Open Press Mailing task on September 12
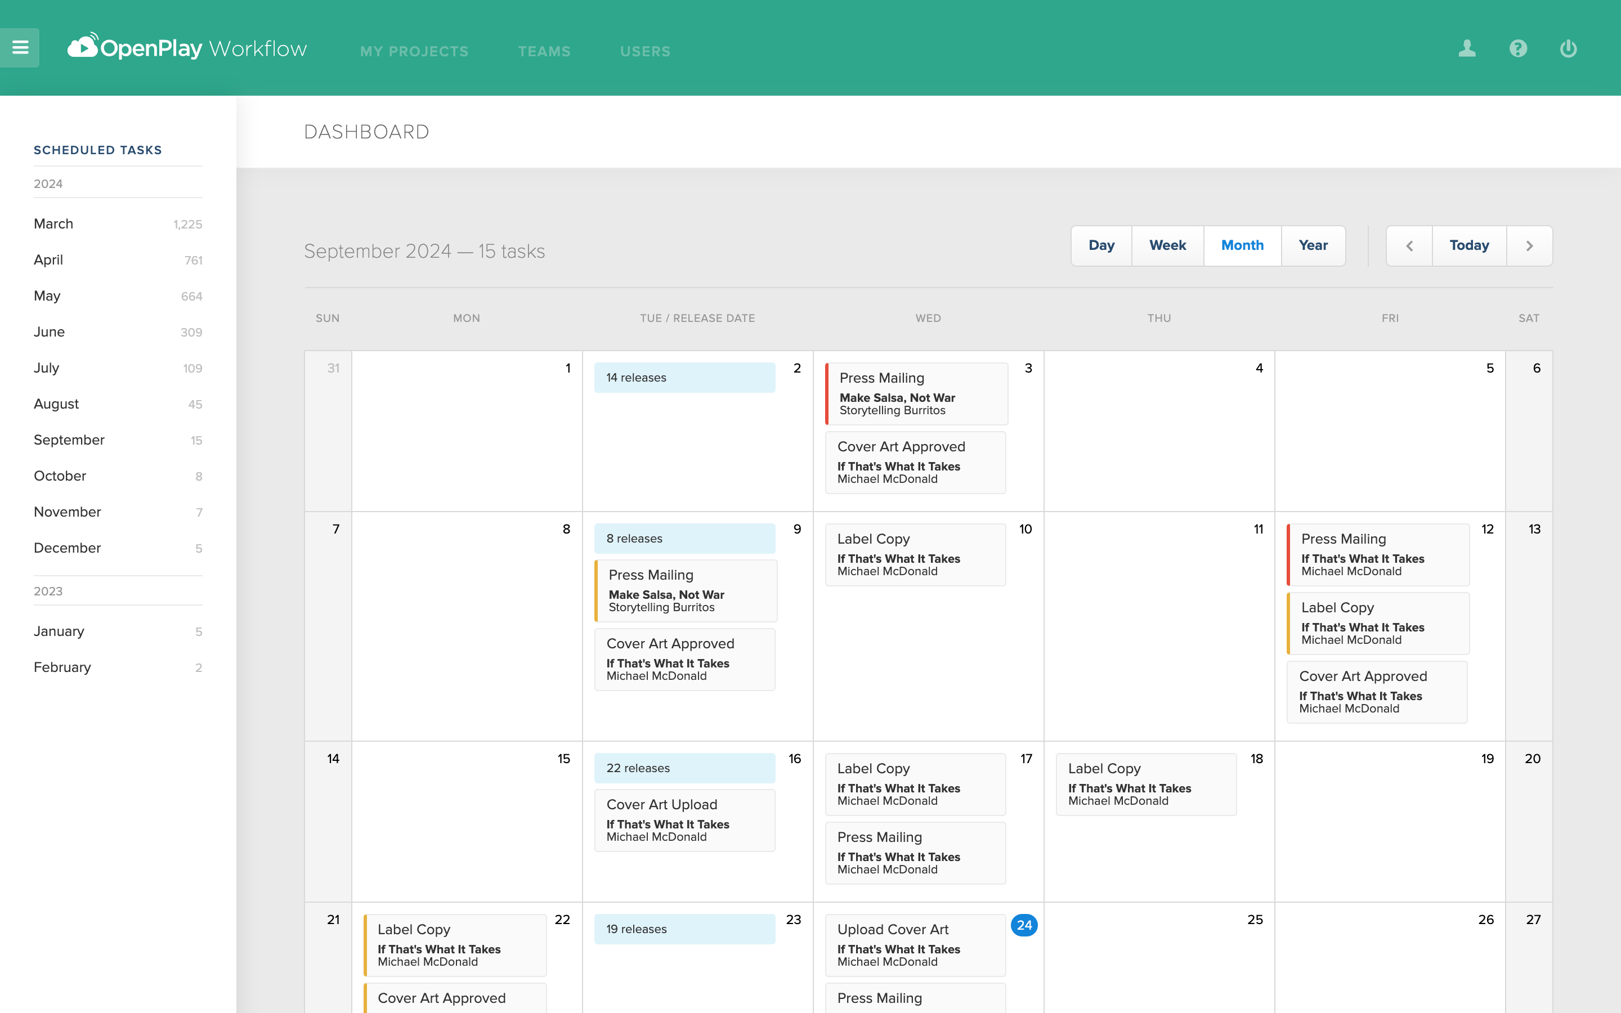The height and width of the screenshot is (1013, 1621). [x=1378, y=555]
